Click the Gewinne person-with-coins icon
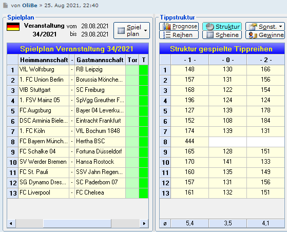287x232 pixels. point(253,35)
